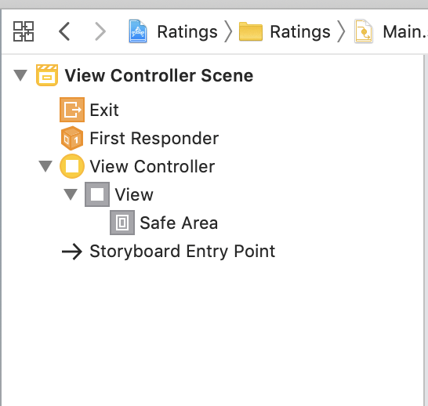Go back with the left chevron
The width and height of the screenshot is (428, 406).
tap(64, 31)
